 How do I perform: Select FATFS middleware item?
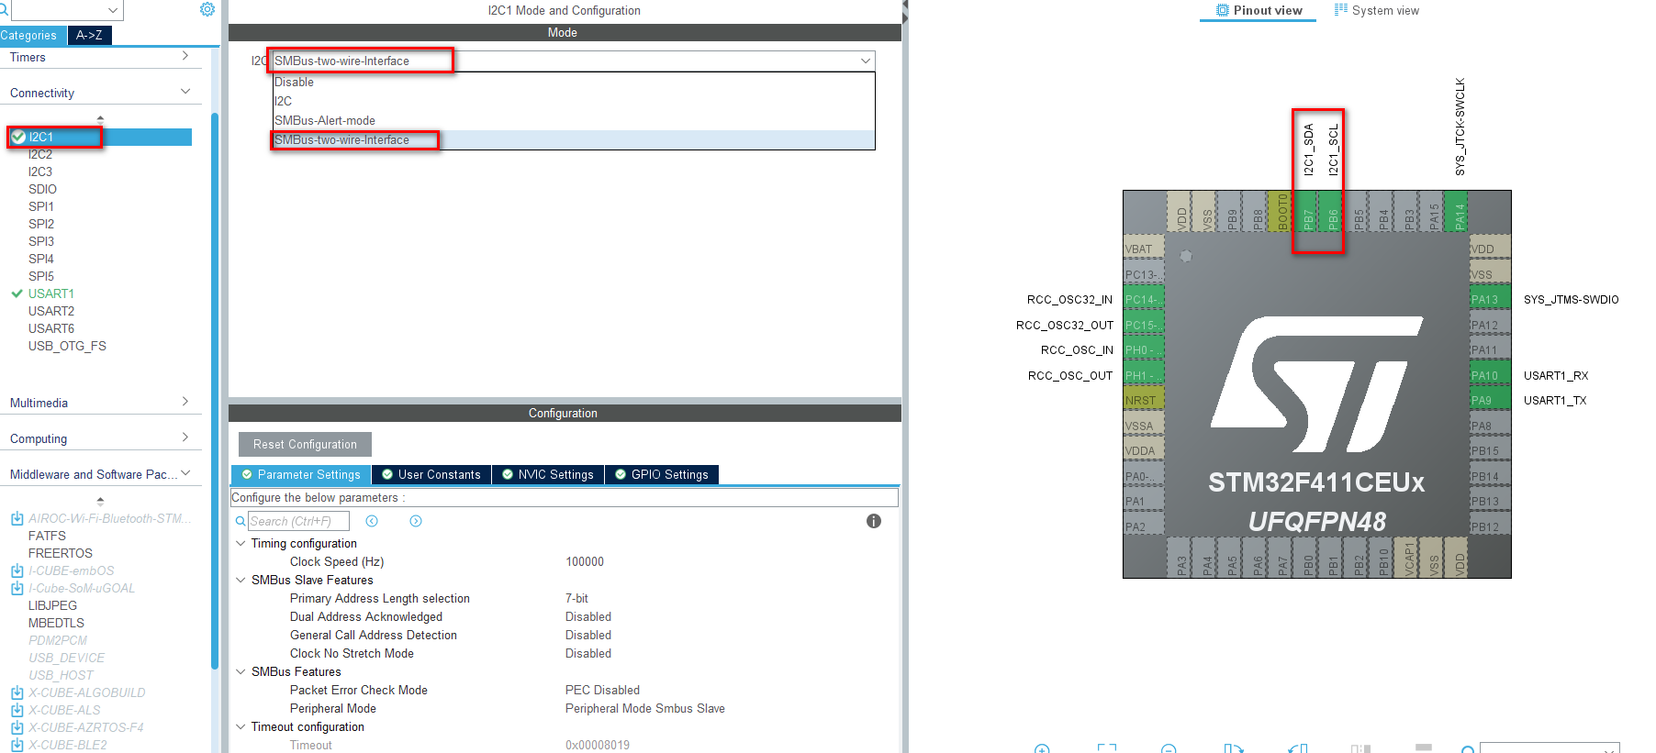(47, 536)
